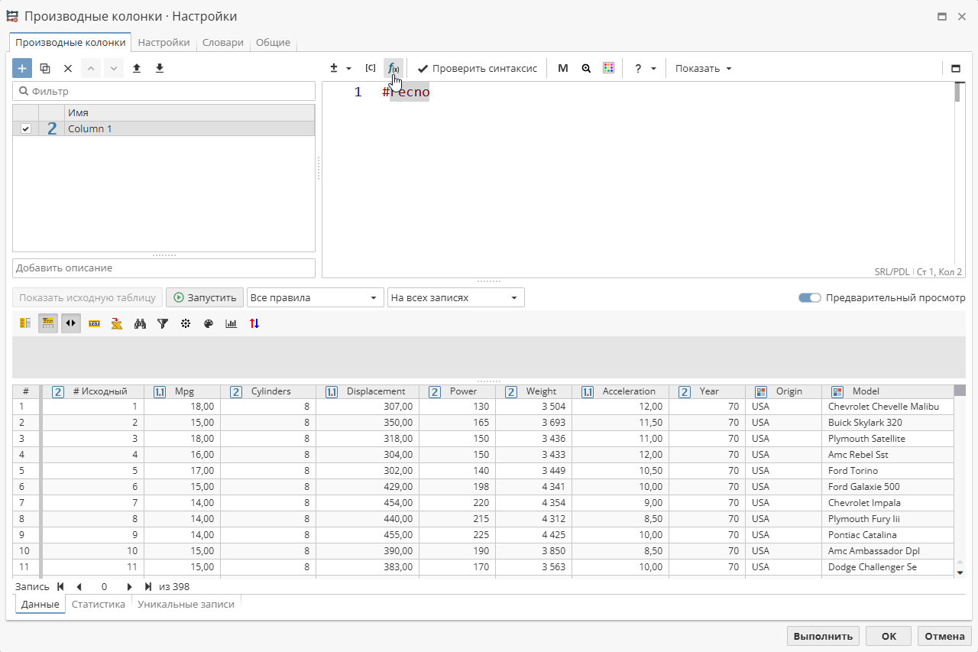Screen dimensions: 978x652
Task: Open the function list fx button
Action: (x=393, y=68)
